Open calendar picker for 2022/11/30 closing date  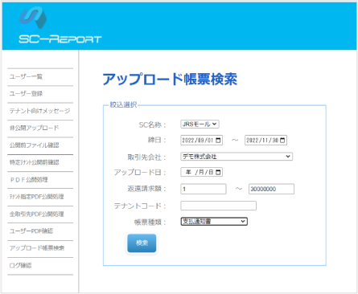(x=282, y=141)
